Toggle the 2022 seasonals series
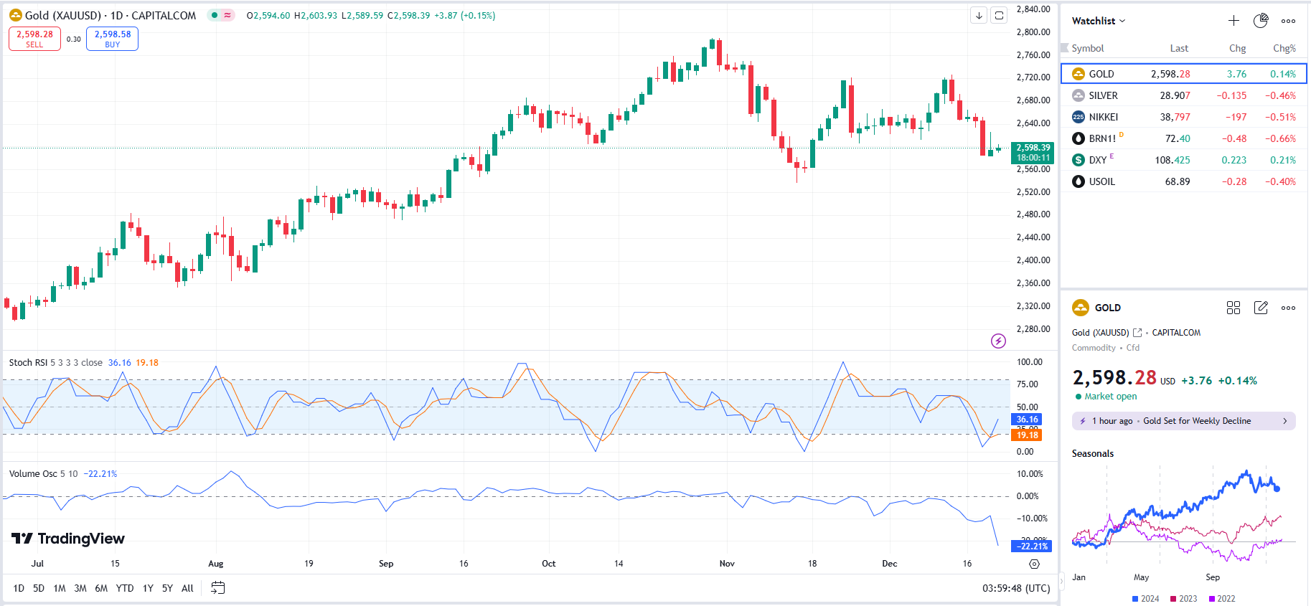 click(1222, 599)
